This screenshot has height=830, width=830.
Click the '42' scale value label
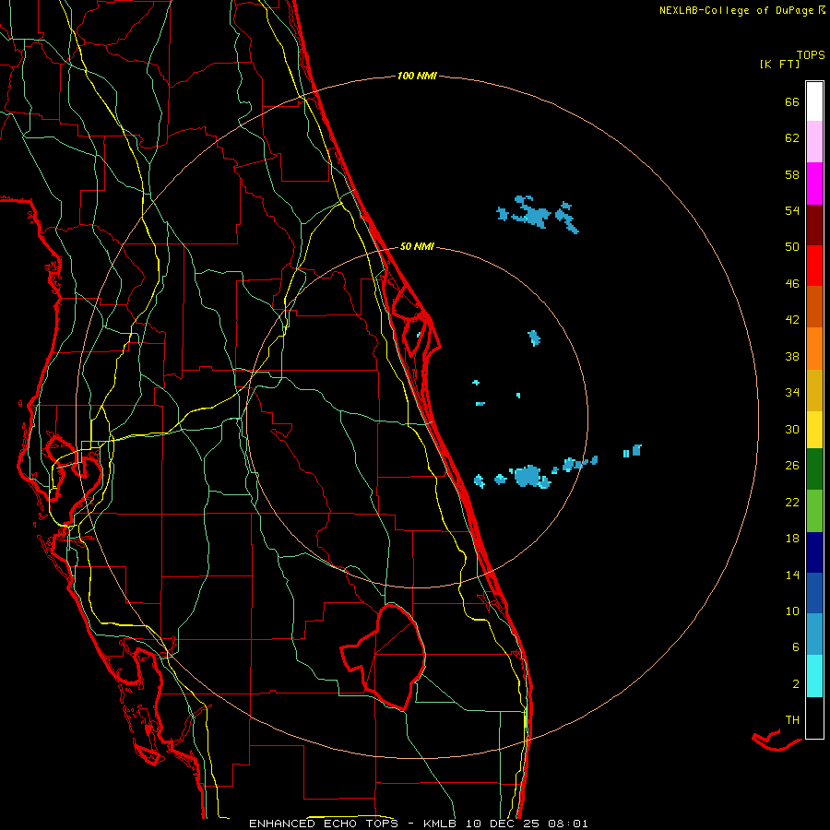[x=792, y=320]
